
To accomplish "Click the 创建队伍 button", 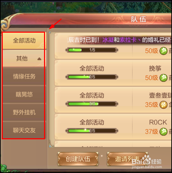I will pos(78,159).
